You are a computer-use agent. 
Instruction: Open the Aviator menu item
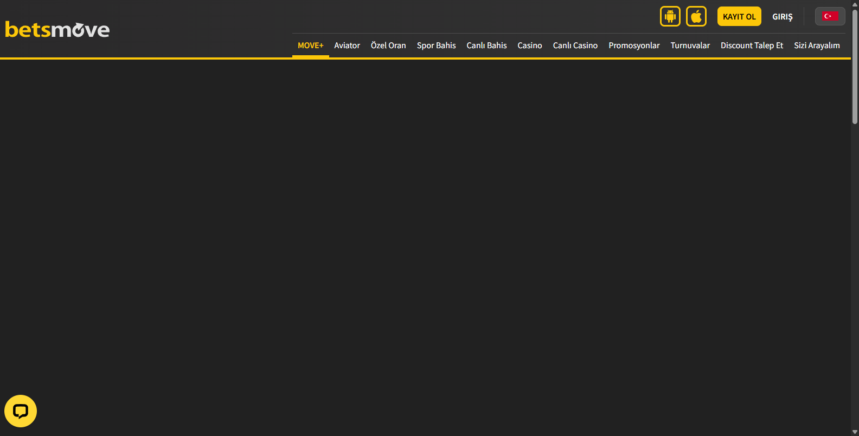(347, 45)
